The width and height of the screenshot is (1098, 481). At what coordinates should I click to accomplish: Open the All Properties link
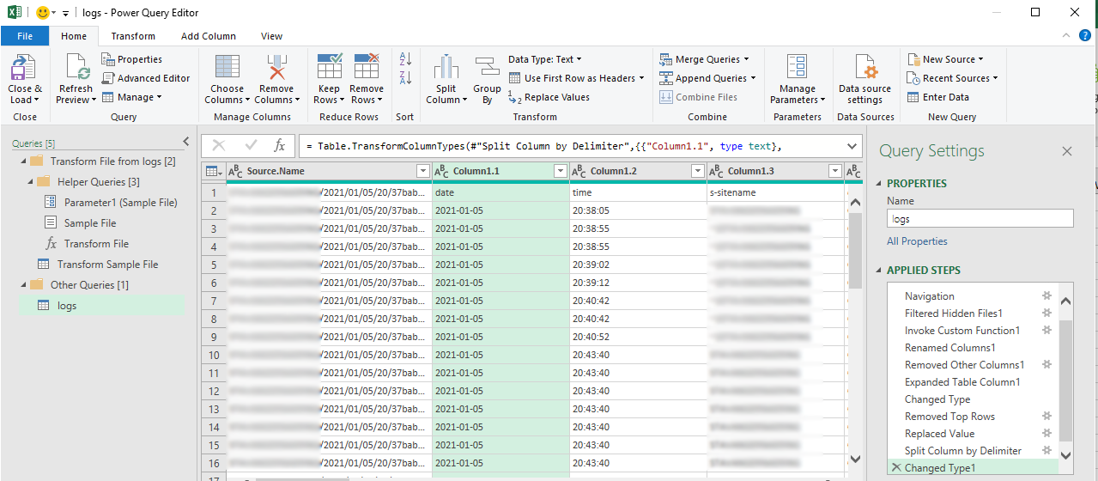pyautogui.click(x=917, y=241)
